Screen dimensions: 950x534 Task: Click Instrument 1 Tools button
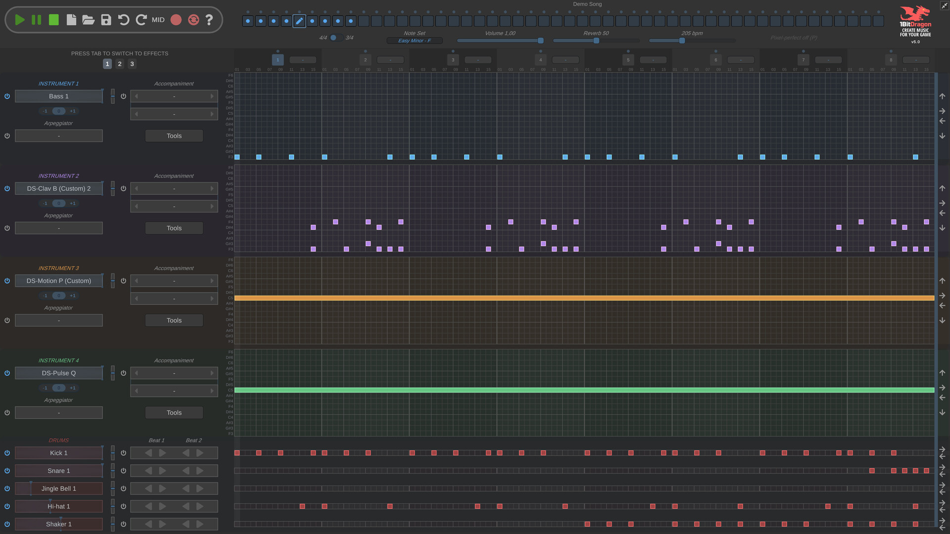point(174,136)
